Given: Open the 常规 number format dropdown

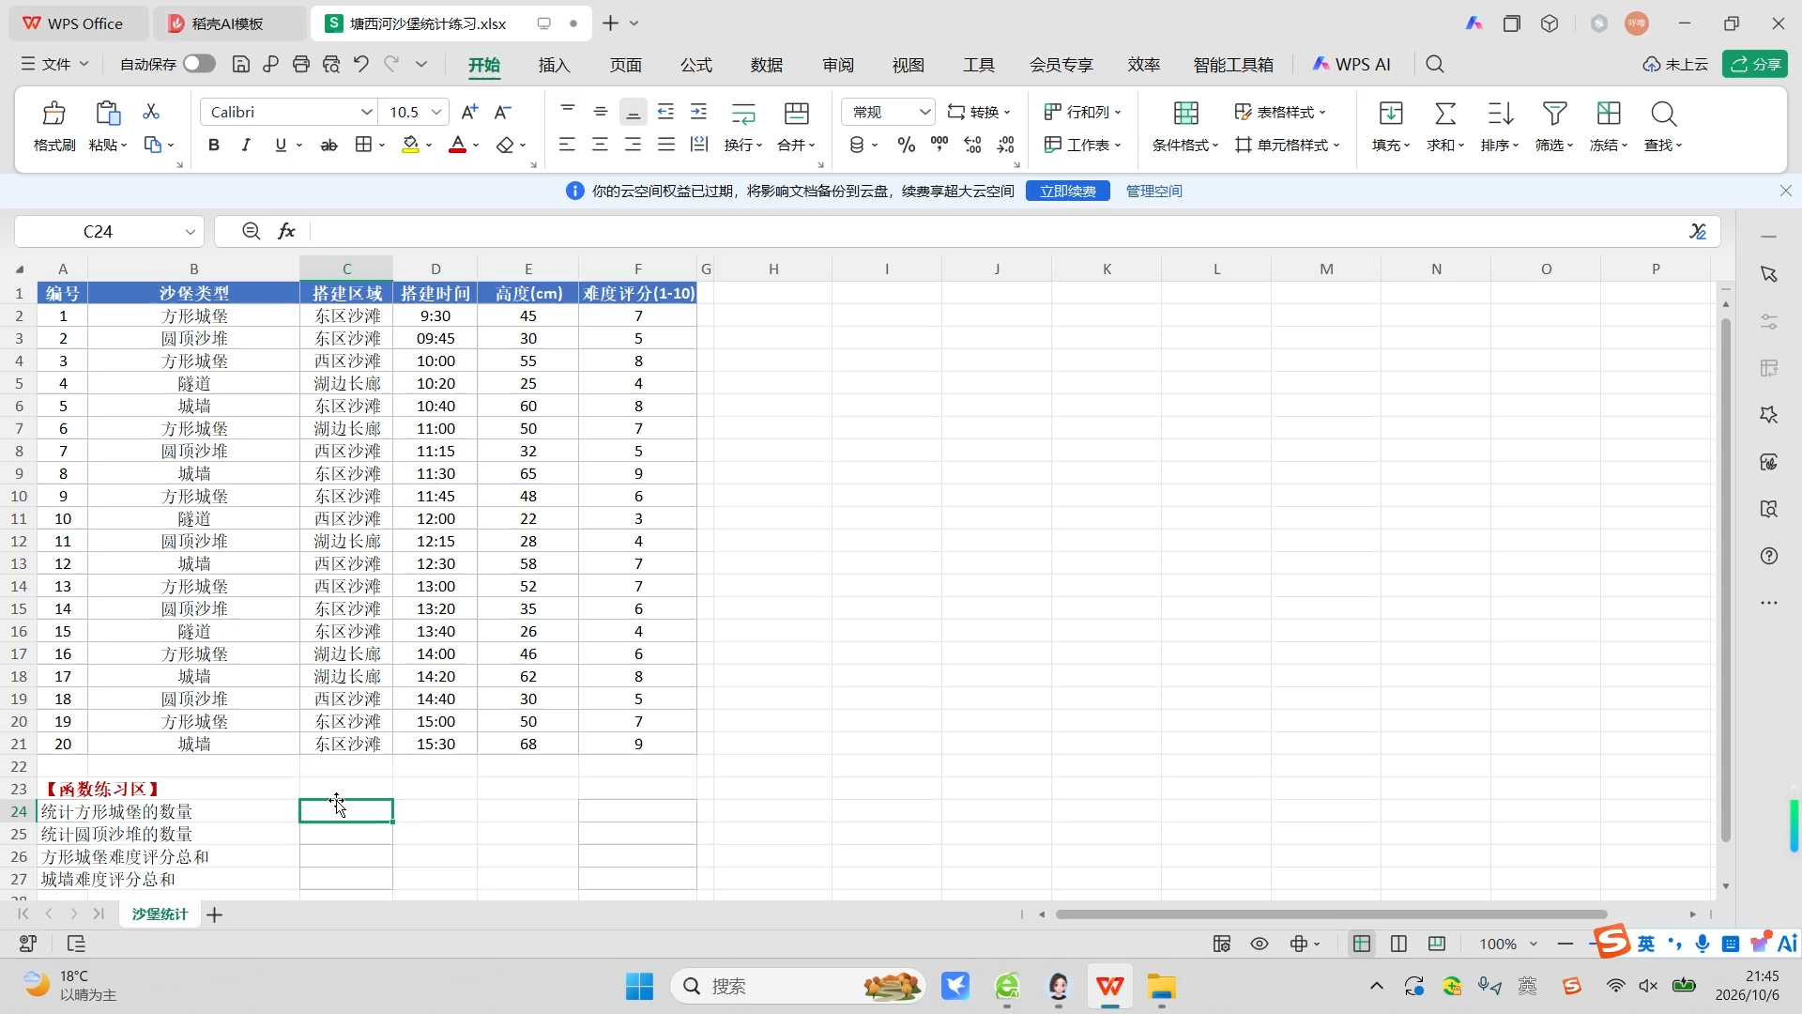Looking at the screenshot, I should point(888,112).
